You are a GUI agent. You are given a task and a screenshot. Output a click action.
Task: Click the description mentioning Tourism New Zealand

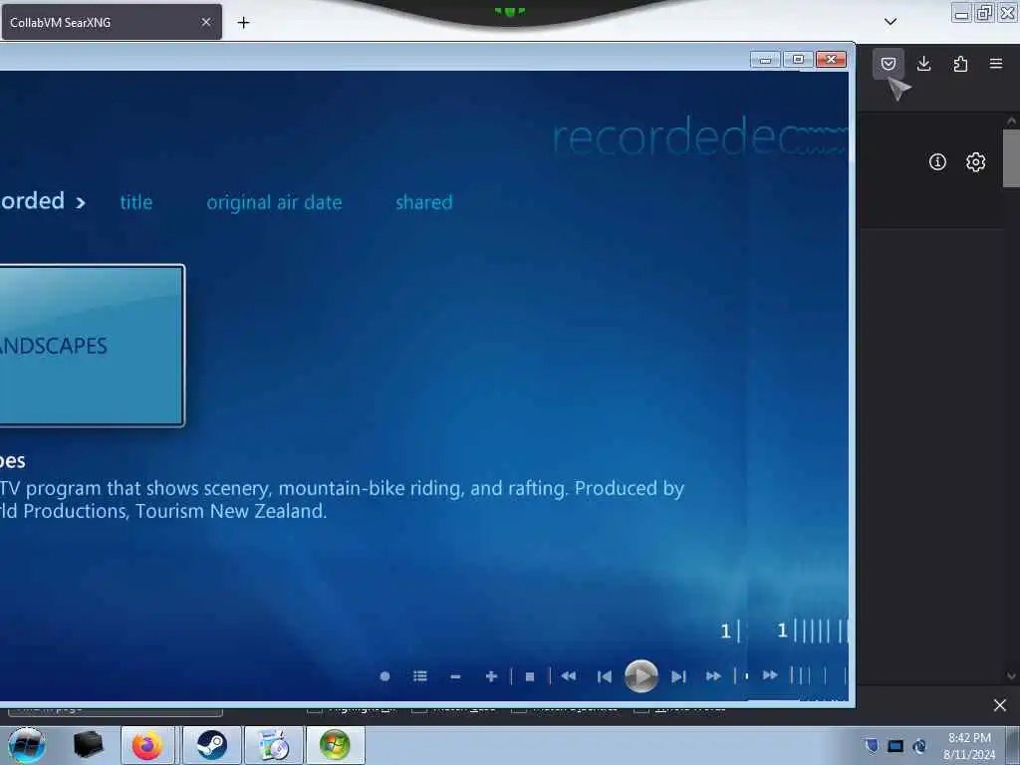click(x=342, y=500)
